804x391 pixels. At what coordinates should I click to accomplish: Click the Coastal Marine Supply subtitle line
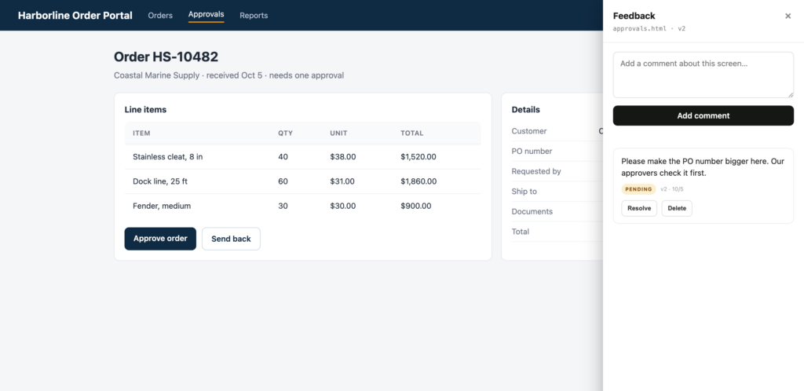[x=228, y=75]
